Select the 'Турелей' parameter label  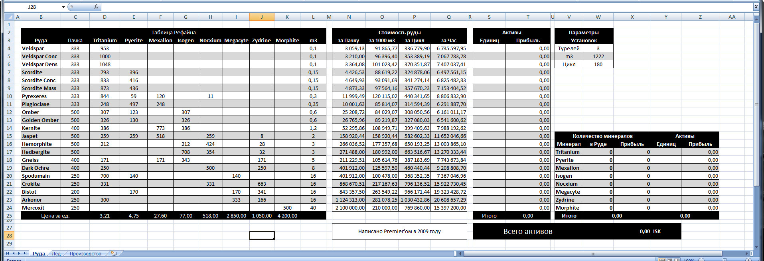pos(569,48)
